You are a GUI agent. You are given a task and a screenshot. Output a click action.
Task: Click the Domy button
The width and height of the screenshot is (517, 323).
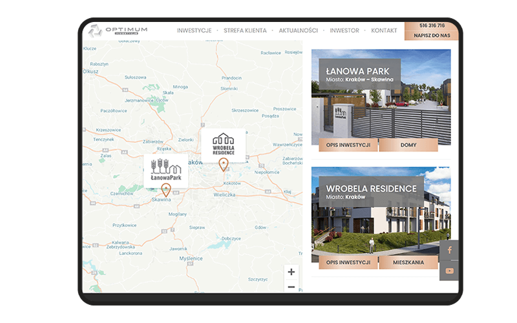(408, 145)
